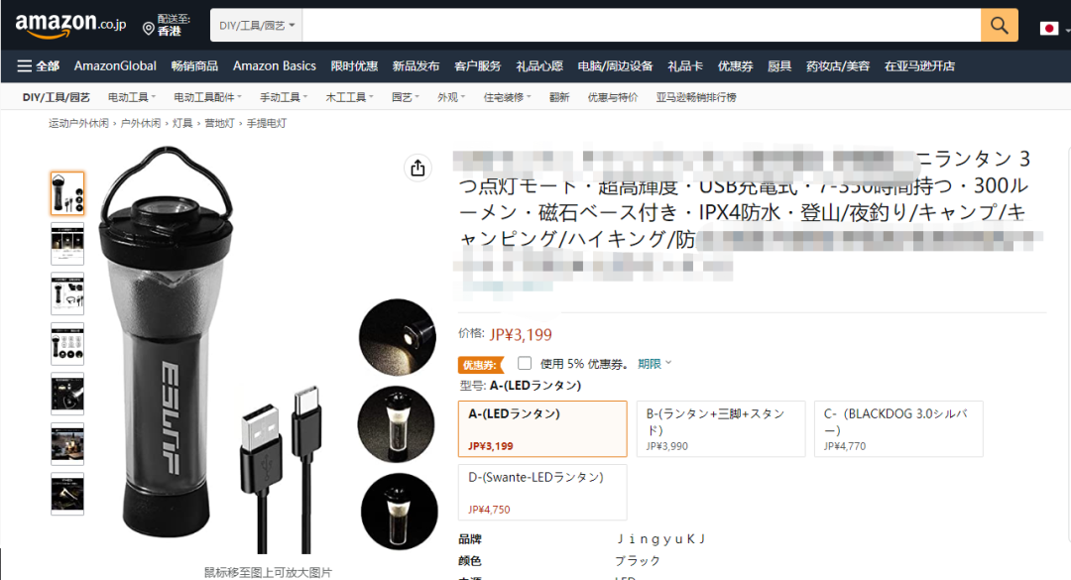Click the brand value ＪｉｎｇｙｕＫＪ
The image size is (1071, 580).
click(x=660, y=539)
